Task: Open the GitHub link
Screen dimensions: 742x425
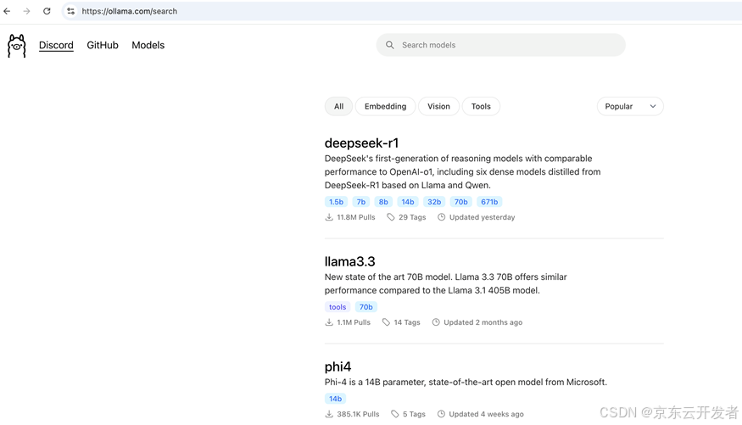Action: 103,45
